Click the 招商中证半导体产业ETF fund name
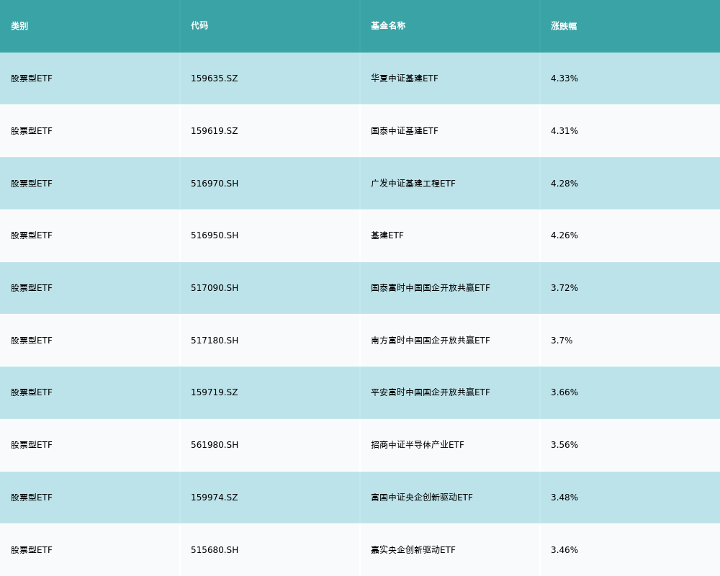The height and width of the screenshot is (576, 720). [x=417, y=445]
